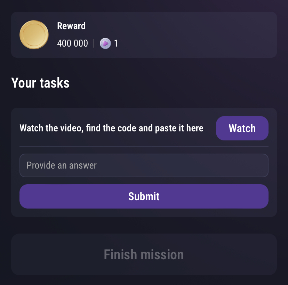Click the word Watch in purple button
Viewport: 288px width, 285px height.
(242, 128)
